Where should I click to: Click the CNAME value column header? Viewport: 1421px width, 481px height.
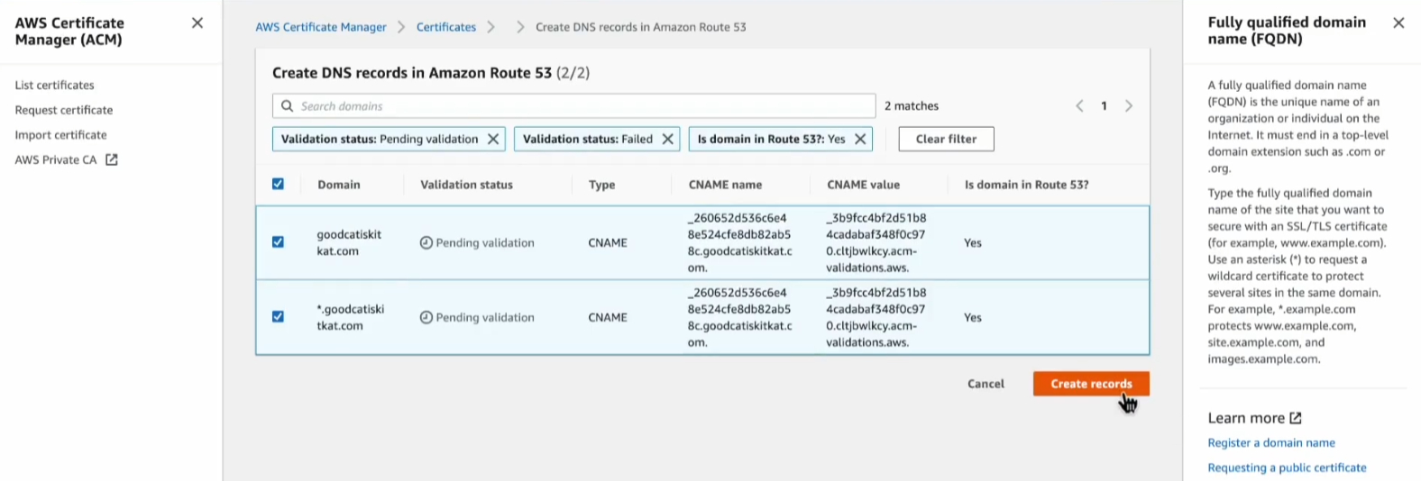(863, 185)
